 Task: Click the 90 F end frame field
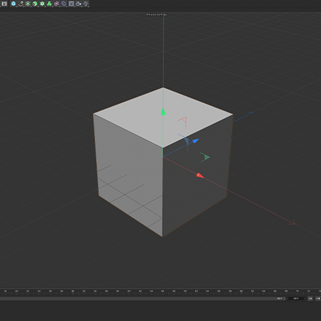[x=296, y=299]
